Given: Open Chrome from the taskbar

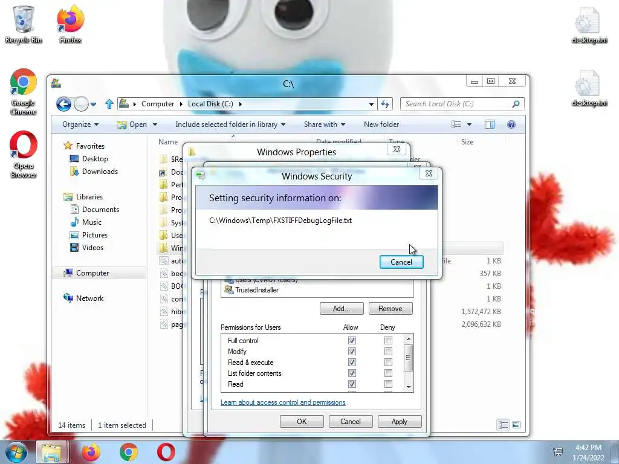Looking at the screenshot, I should coord(129,452).
